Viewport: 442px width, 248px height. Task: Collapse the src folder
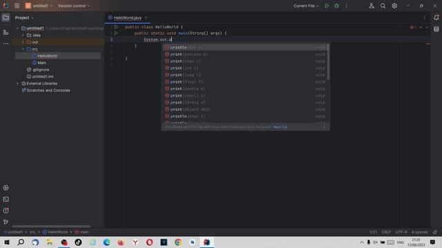pos(23,49)
